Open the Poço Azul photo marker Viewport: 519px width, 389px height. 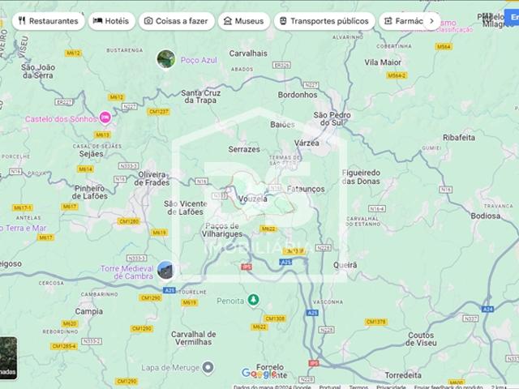click(165, 59)
